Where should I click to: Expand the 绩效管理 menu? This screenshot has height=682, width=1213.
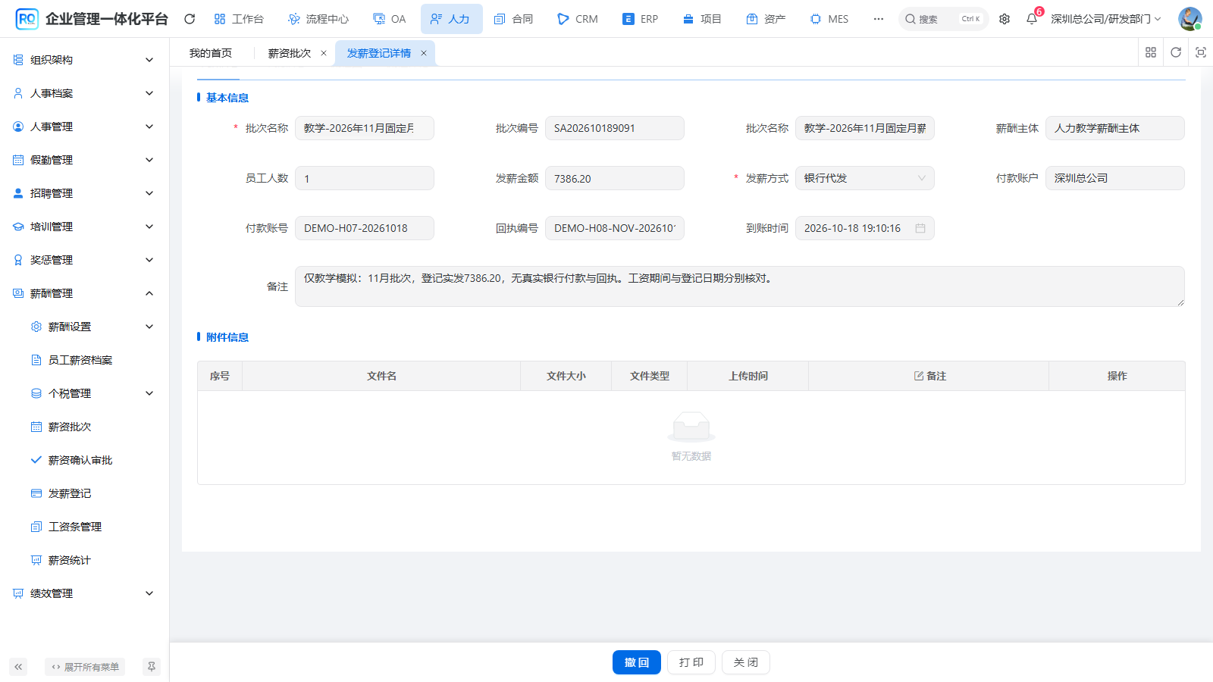click(149, 593)
